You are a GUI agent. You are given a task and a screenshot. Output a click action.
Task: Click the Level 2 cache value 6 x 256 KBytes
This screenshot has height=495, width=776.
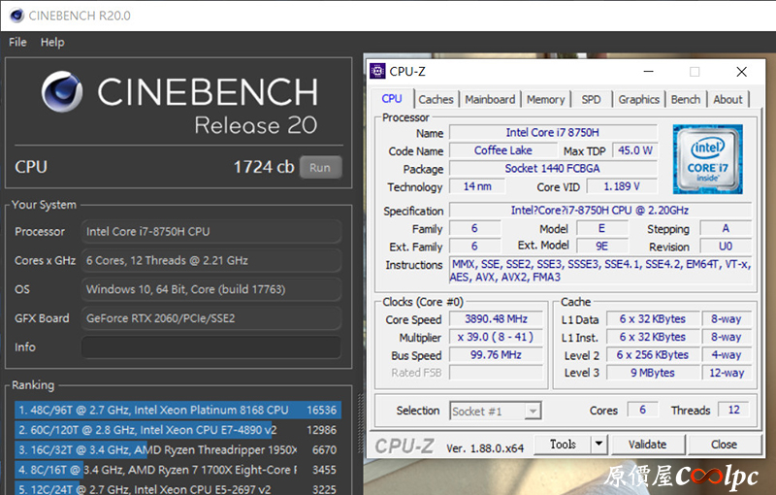(652, 355)
